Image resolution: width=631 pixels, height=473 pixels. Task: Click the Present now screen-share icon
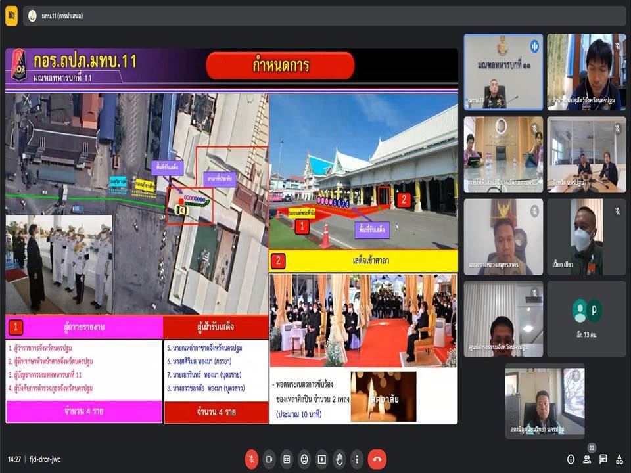pyautogui.click(x=322, y=459)
